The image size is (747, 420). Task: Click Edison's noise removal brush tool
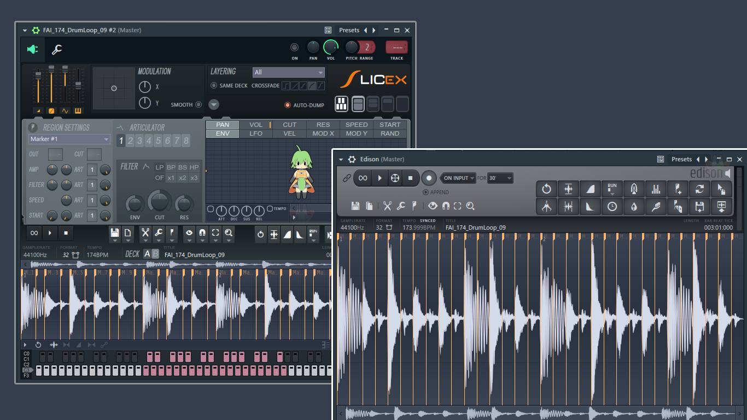pyautogui.click(x=656, y=207)
